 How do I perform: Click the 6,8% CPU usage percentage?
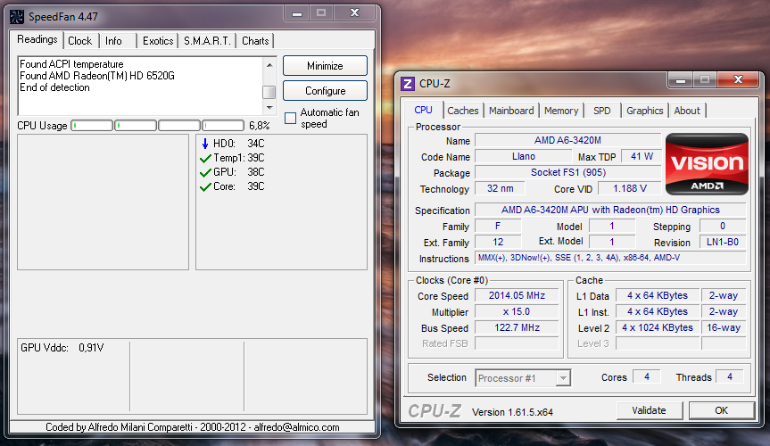(260, 126)
